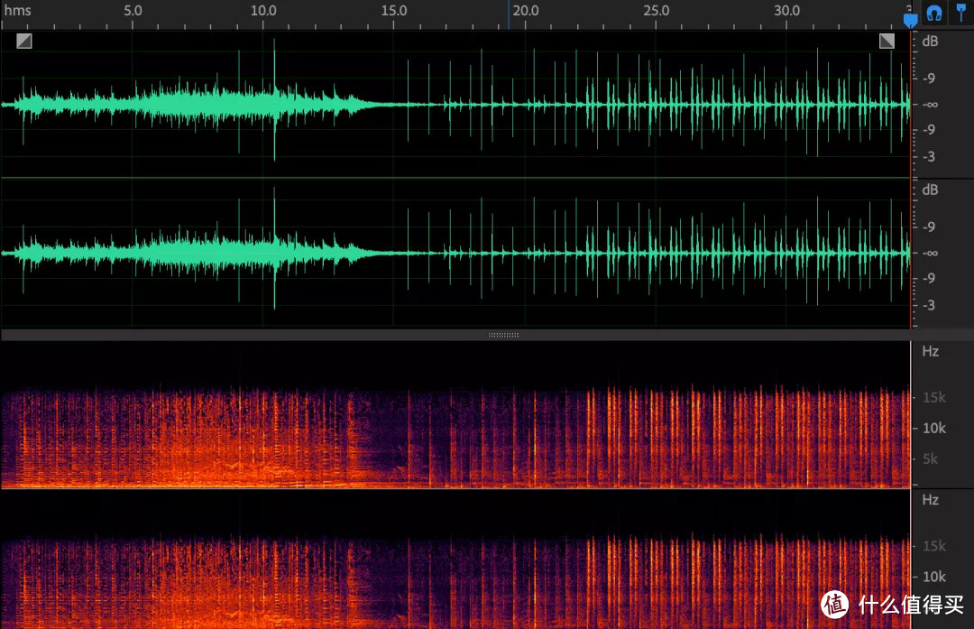Click the dotted divider grip between waveform and spectrogram
Image resolution: width=974 pixels, height=629 pixels.
coord(503,335)
